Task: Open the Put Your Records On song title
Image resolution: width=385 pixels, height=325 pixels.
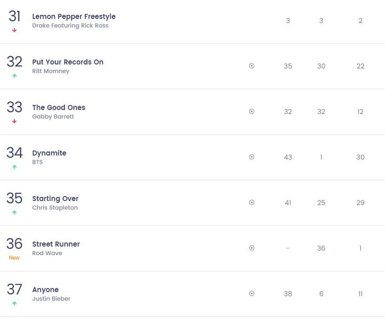Action: (68, 62)
